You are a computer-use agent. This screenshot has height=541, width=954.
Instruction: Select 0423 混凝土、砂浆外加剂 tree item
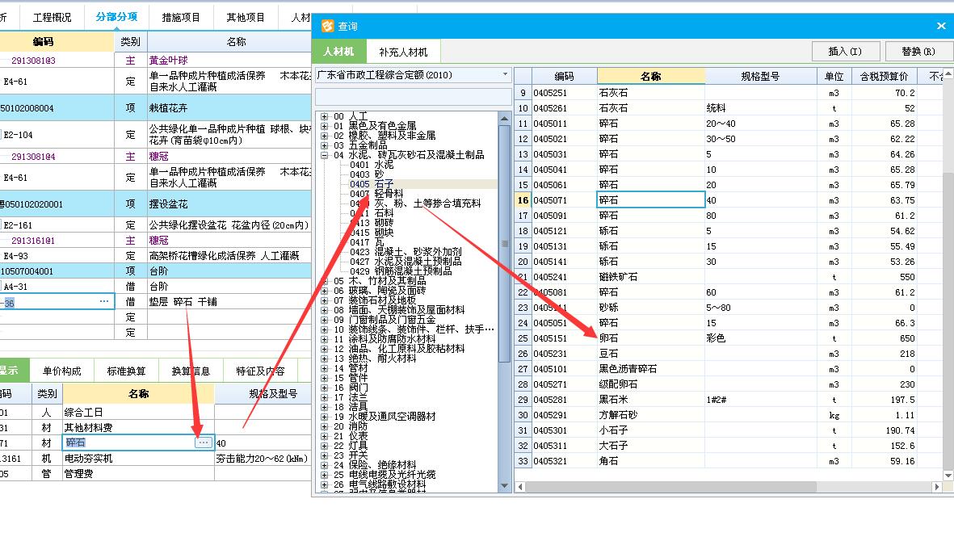coord(406,252)
